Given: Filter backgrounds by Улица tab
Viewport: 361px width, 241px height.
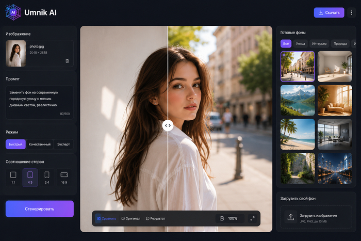Looking at the screenshot, I should point(300,43).
